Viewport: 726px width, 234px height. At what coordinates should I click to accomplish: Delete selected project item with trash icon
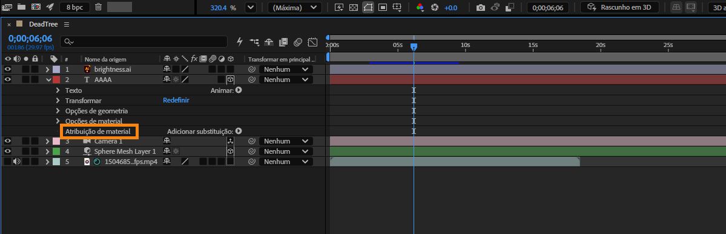click(x=98, y=7)
